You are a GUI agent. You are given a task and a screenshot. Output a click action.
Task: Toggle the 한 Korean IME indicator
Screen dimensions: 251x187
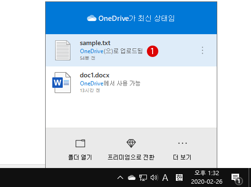(179, 178)
